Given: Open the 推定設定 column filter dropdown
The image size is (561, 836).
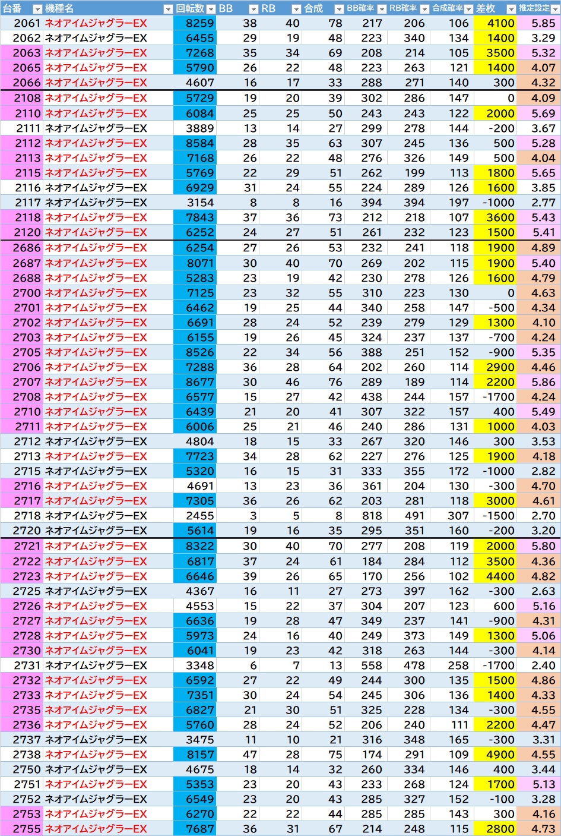Looking at the screenshot, I should pos(555,9).
